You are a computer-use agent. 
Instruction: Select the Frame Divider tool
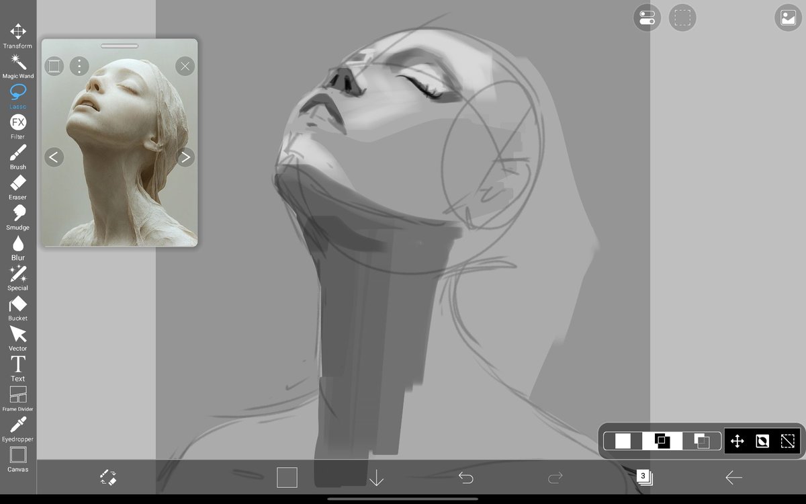click(x=18, y=399)
